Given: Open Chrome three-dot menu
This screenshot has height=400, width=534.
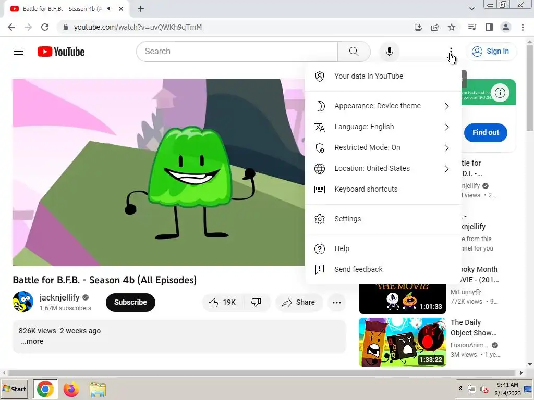Looking at the screenshot, I should [523, 27].
